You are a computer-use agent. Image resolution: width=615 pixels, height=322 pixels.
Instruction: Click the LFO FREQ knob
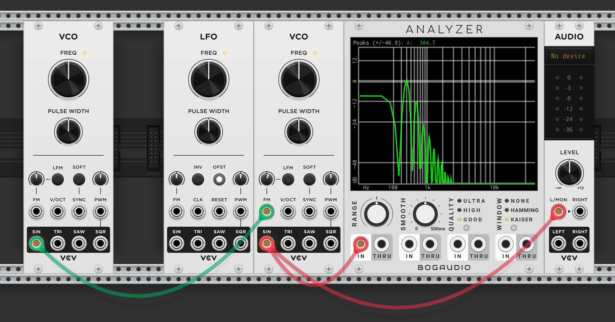click(209, 80)
